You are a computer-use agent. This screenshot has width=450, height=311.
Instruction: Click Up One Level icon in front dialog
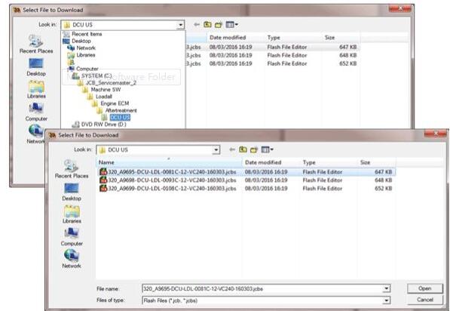click(x=243, y=149)
